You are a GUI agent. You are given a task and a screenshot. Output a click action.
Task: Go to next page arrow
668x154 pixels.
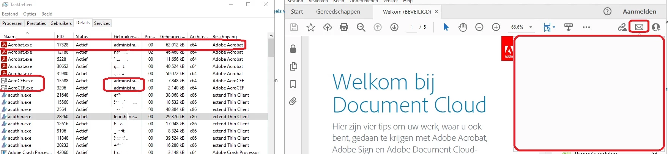coord(394,27)
